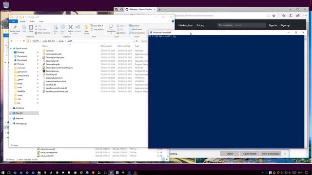The image size is (312, 175).
Task: Click Paste shortcut in the ribbon
Action: pyautogui.click(x=42, y=33)
